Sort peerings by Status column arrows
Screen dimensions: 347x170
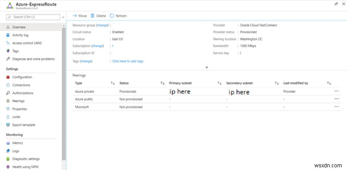pyautogui.click(x=163, y=83)
